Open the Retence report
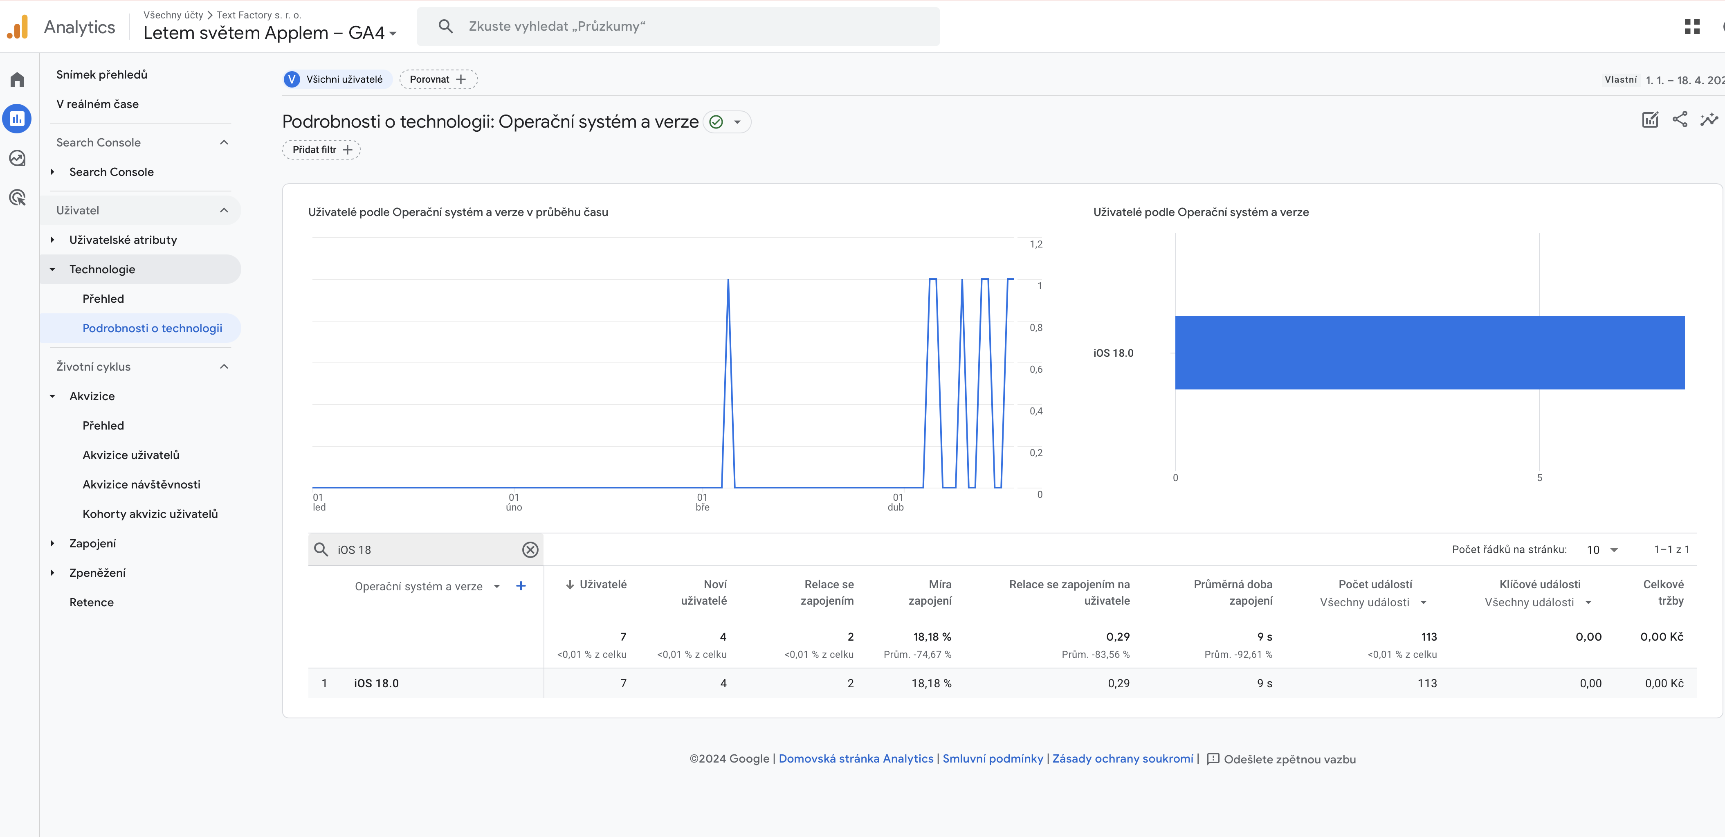 (x=92, y=602)
